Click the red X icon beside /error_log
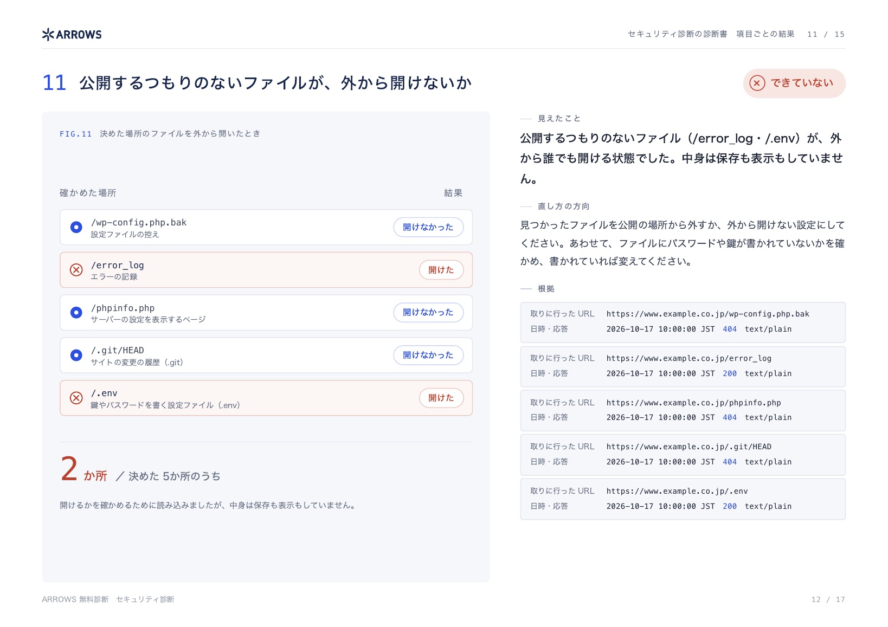 point(76,270)
